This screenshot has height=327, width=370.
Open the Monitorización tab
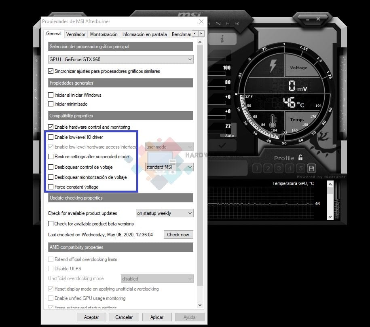[104, 34]
